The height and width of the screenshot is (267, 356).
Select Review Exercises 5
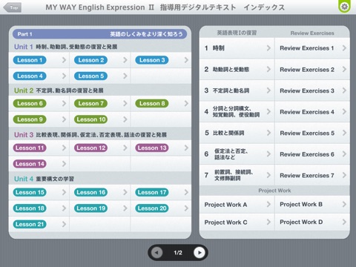312,133
